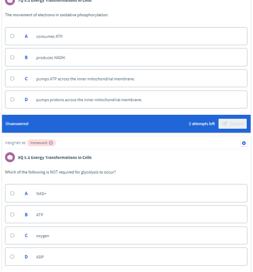This screenshot has width=253, height=272.
Task: Click the Homework info icon
Action: tap(51, 143)
